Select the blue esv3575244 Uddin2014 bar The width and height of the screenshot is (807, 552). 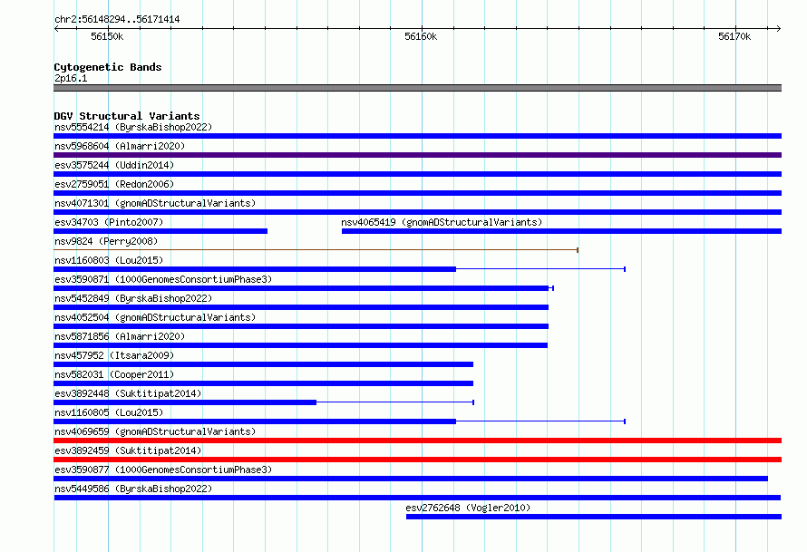click(417, 174)
